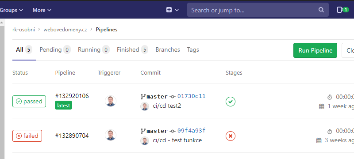Screen dimensions: 354x159
Task: Open pipeline #132890704 link
Action: pos(72,136)
